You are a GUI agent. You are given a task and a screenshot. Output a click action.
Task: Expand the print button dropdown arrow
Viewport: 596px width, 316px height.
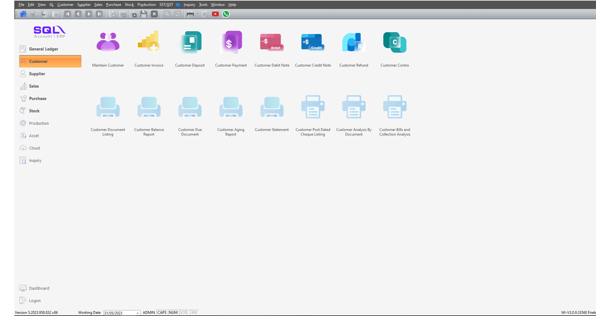coord(197,14)
